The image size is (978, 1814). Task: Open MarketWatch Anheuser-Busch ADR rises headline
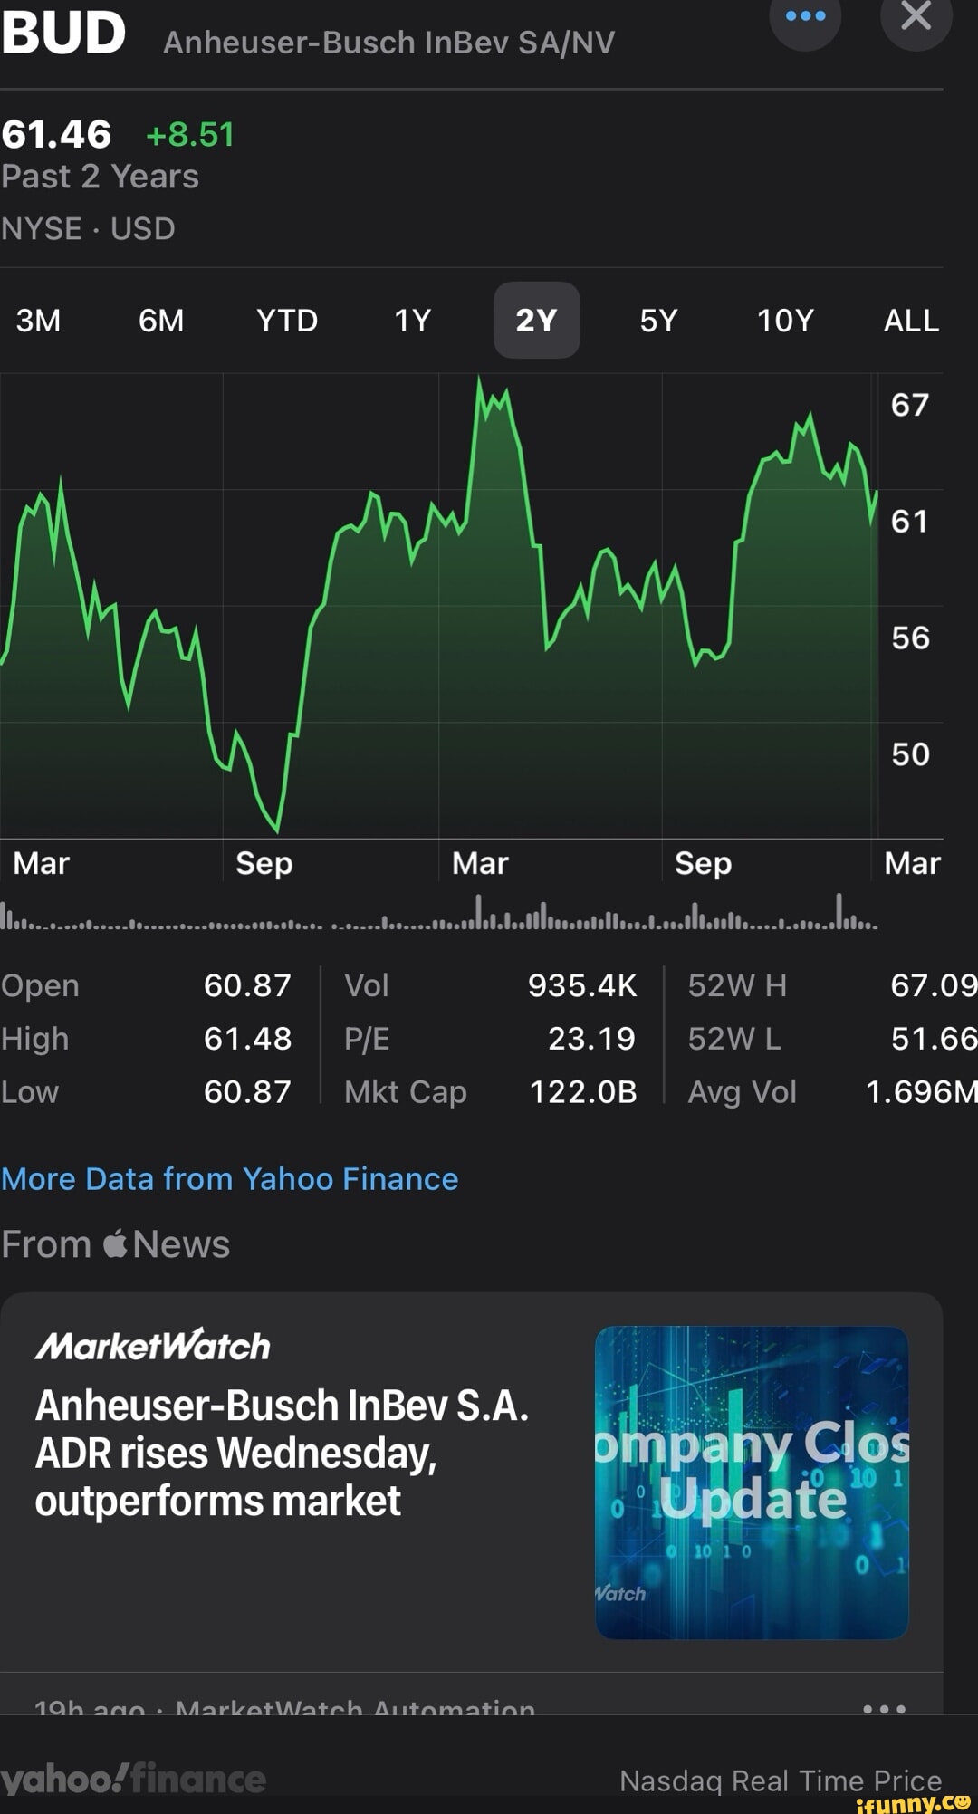pos(282,1453)
